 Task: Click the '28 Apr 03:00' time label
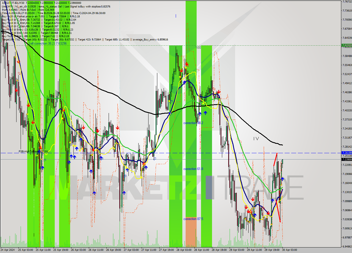pos(184,250)
